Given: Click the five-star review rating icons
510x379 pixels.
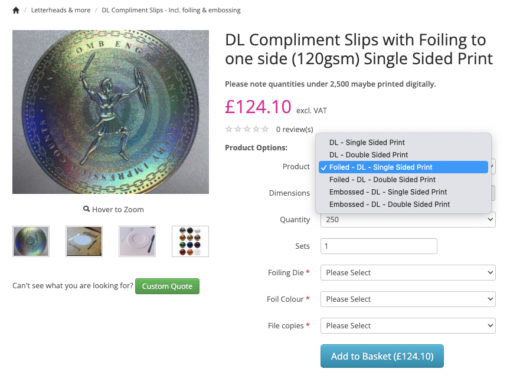Looking at the screenshot, I should pyautogui.click(x=247, y=129).
